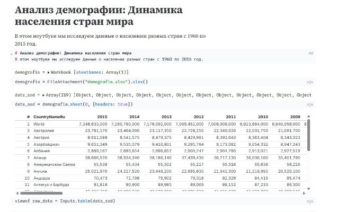Click the Алжир 2011 value 36,717,130

(x=225, y=158)
